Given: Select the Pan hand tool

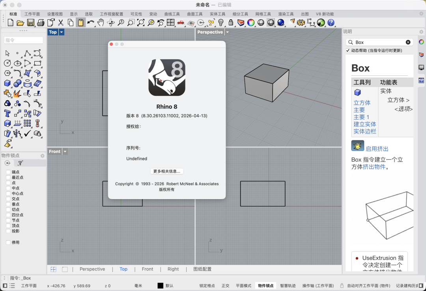Looking at the screenshot, I should pyautogui.click(x=101, y=23).
